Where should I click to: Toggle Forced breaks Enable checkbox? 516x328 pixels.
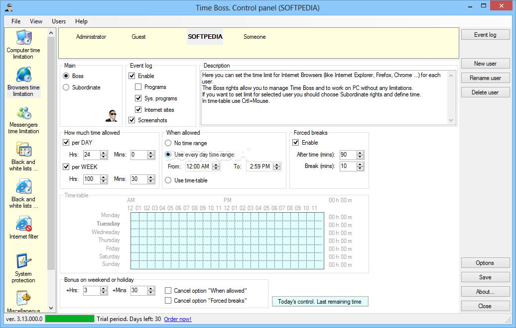[295, 143]
